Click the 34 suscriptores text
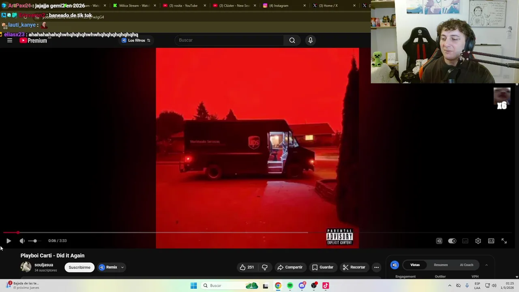 [x=45, y=271]
